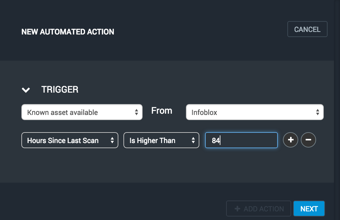Click the CANCEL button
This screenshot has width=340, height=220.
click(307, 29)
